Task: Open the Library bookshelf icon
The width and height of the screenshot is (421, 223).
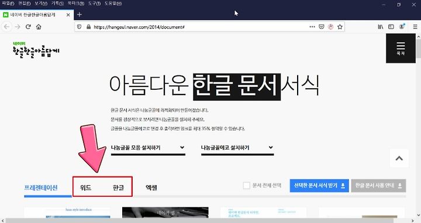Action: (381, 27)
